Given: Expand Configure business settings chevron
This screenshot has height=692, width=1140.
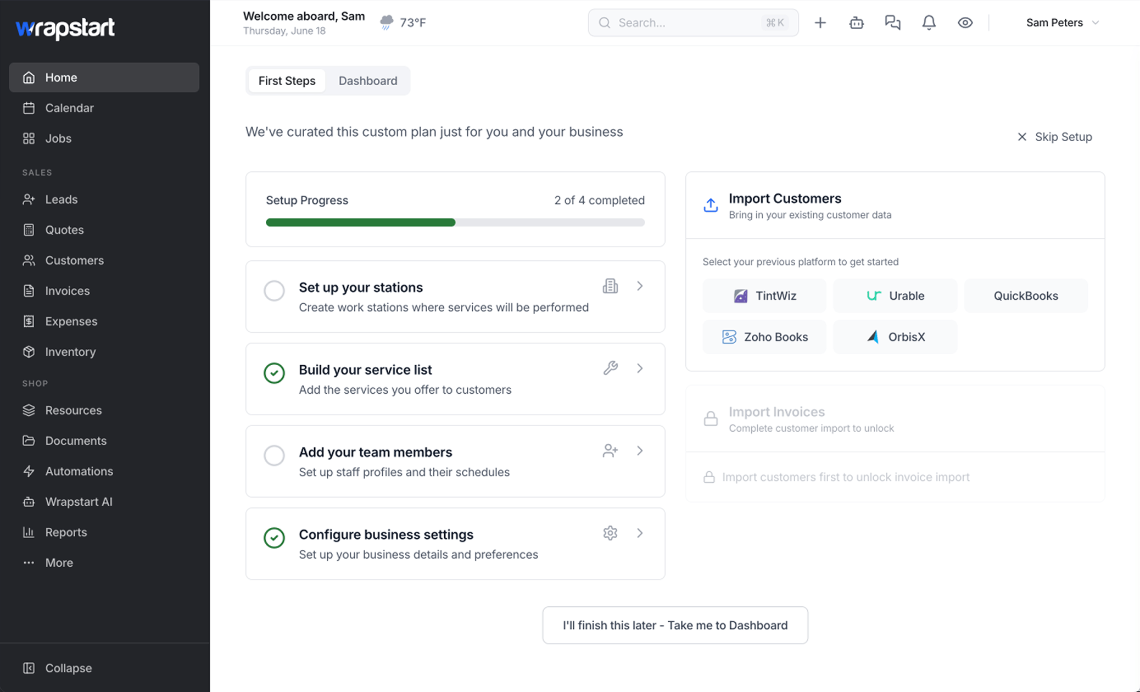Looking at the screenshot, I should 640,533.
